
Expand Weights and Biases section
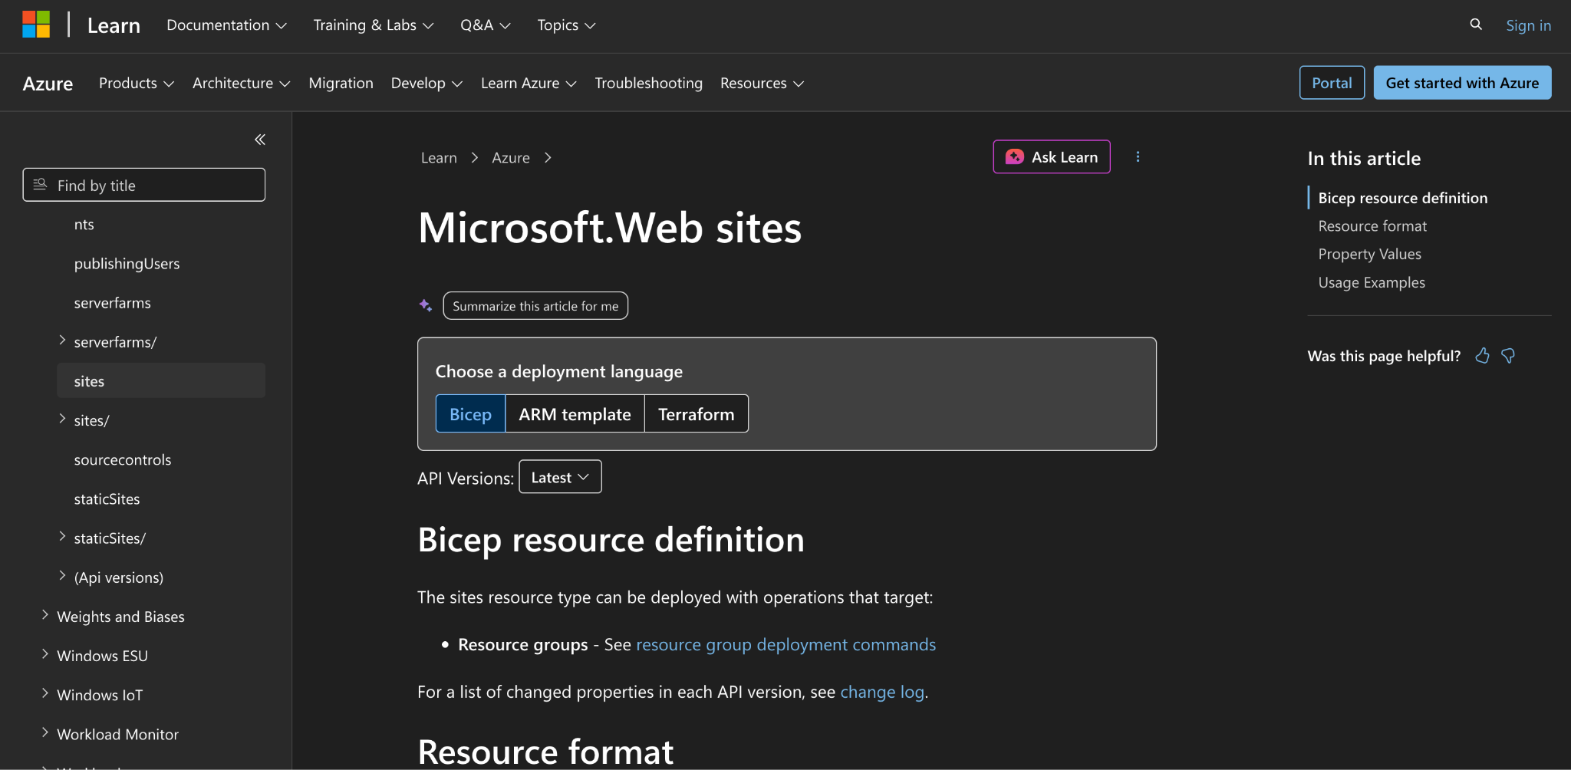tap(44, 616)
